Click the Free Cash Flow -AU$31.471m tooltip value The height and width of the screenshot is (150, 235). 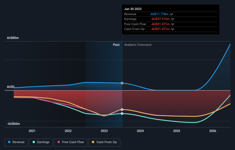click(160, 24)
